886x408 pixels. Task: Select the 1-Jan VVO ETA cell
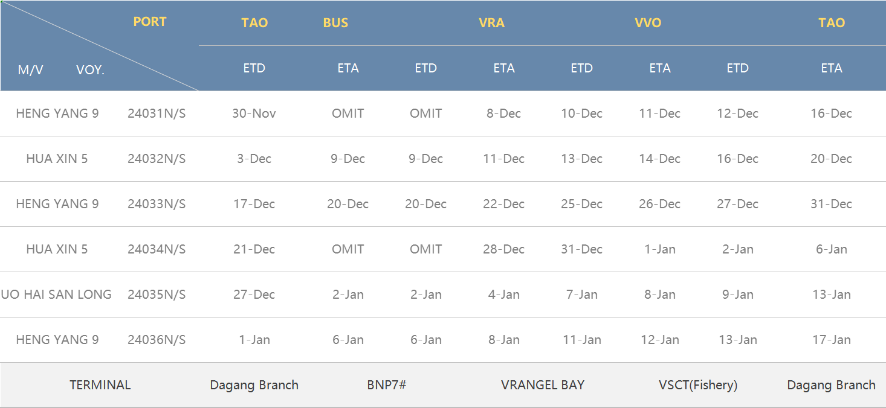click(659, 249)
